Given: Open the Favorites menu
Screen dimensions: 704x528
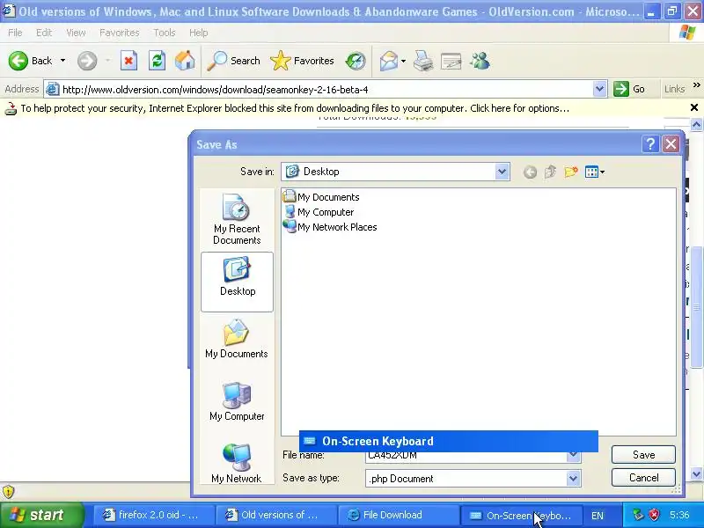Looking at the screenshot, I should click(120, 33).
